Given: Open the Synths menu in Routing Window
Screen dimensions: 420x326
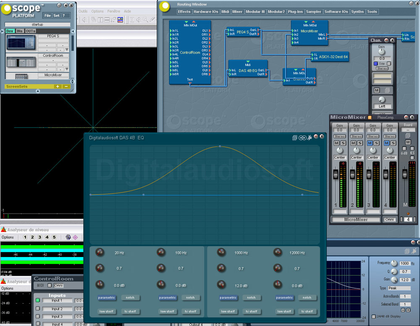Looking at the screenshot, I should (x=357, y=11).
